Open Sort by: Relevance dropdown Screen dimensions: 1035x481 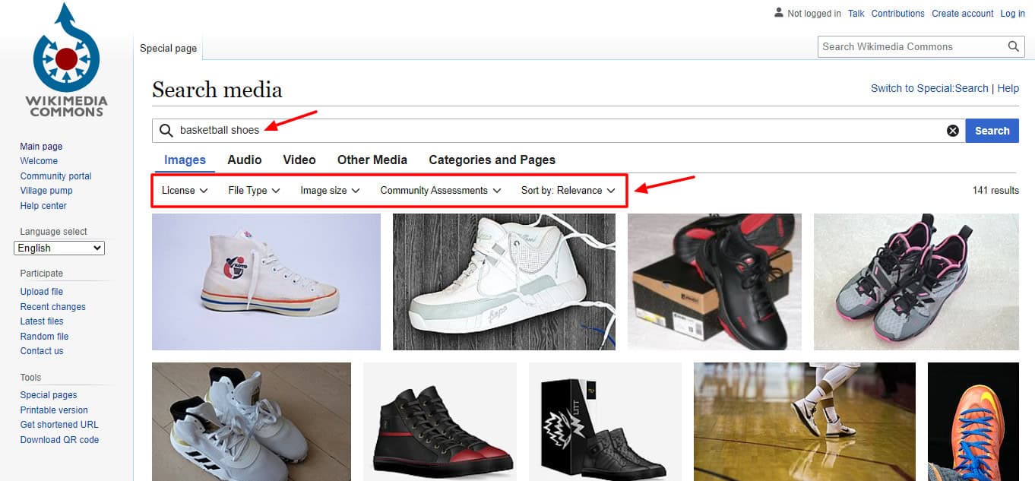(568, 191)
